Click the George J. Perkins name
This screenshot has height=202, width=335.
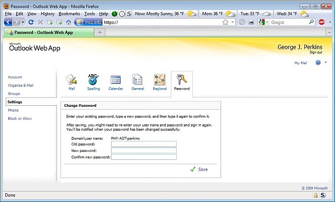click(300, 47)
